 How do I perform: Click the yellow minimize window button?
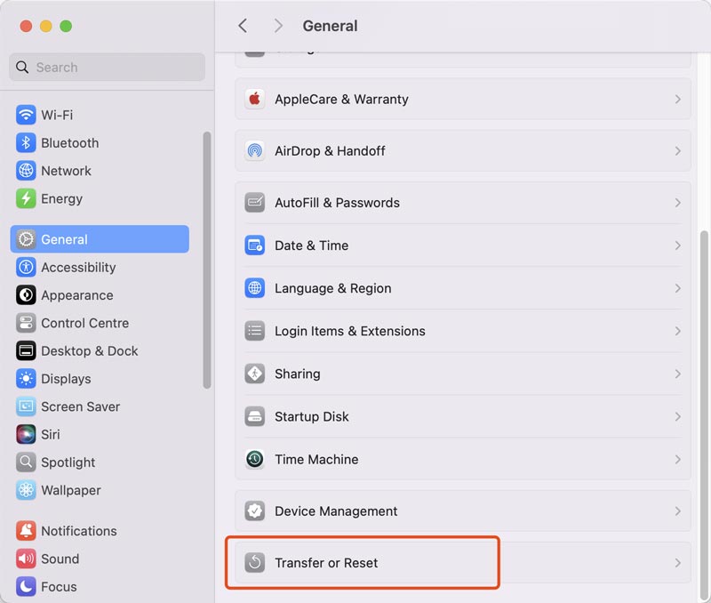(46, 26)
